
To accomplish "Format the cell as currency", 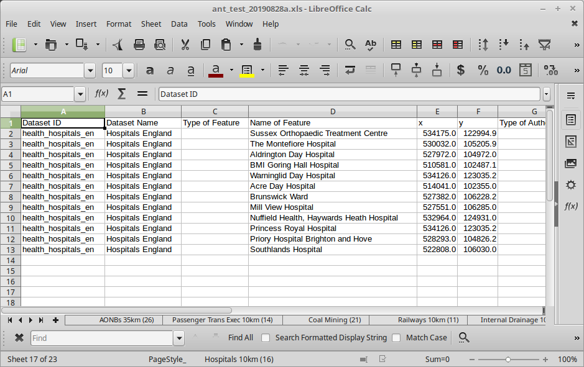I will (x=461, y=70).
